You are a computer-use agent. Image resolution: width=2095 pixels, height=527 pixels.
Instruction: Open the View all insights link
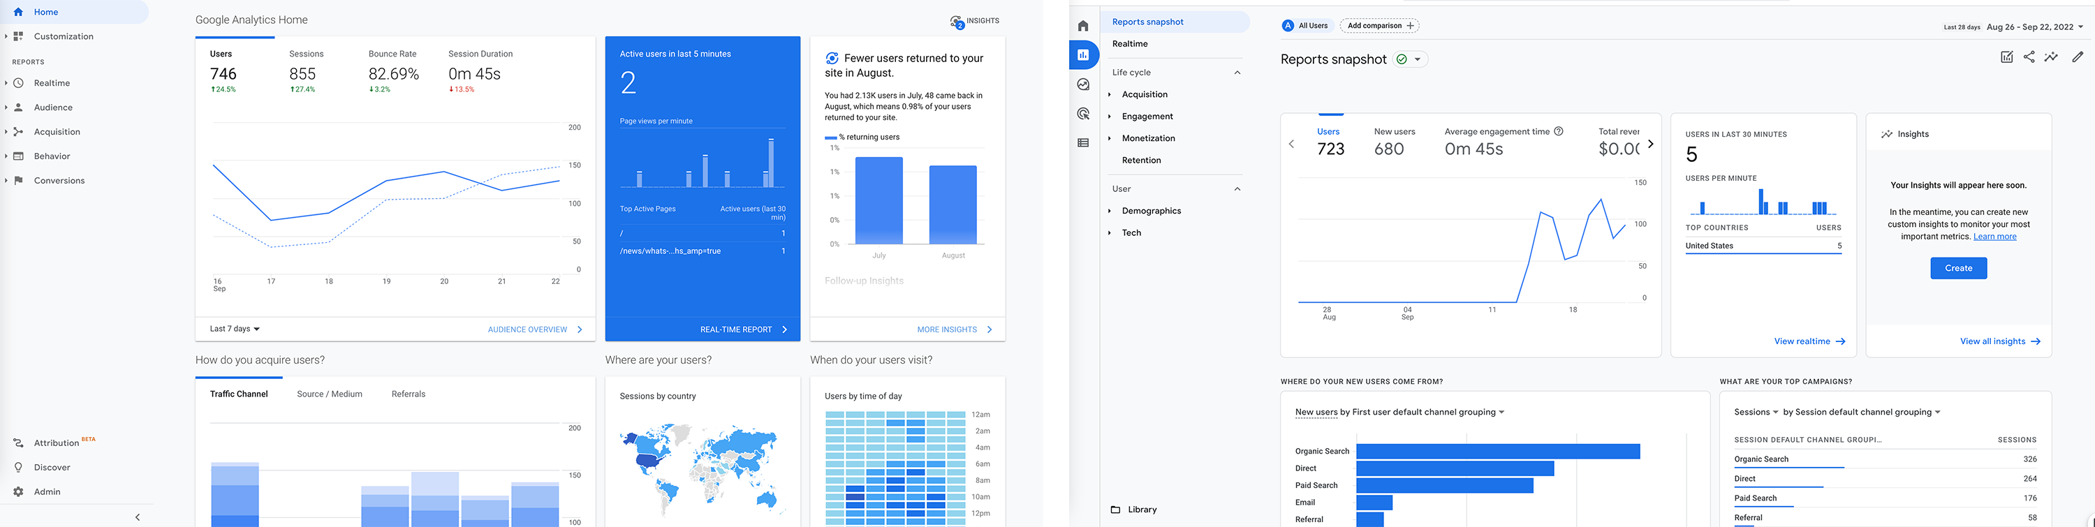coord(2000,341)
